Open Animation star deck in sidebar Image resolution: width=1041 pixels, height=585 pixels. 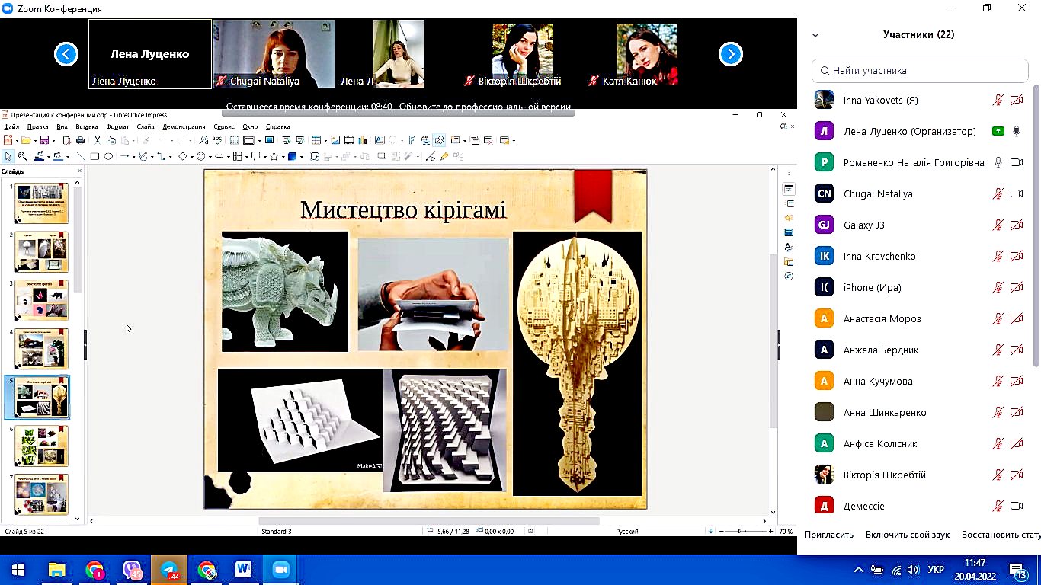pyautogui.click(x=789, y=218)
